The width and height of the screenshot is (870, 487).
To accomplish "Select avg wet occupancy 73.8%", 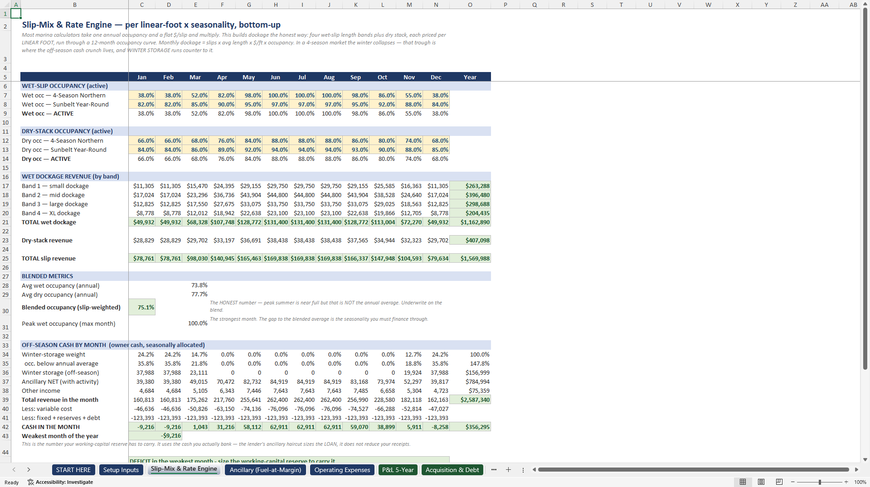I will pyautogui.click(x=195, y=285).
